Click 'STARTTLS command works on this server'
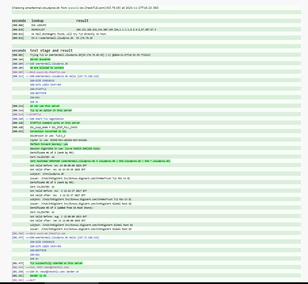 55,123
